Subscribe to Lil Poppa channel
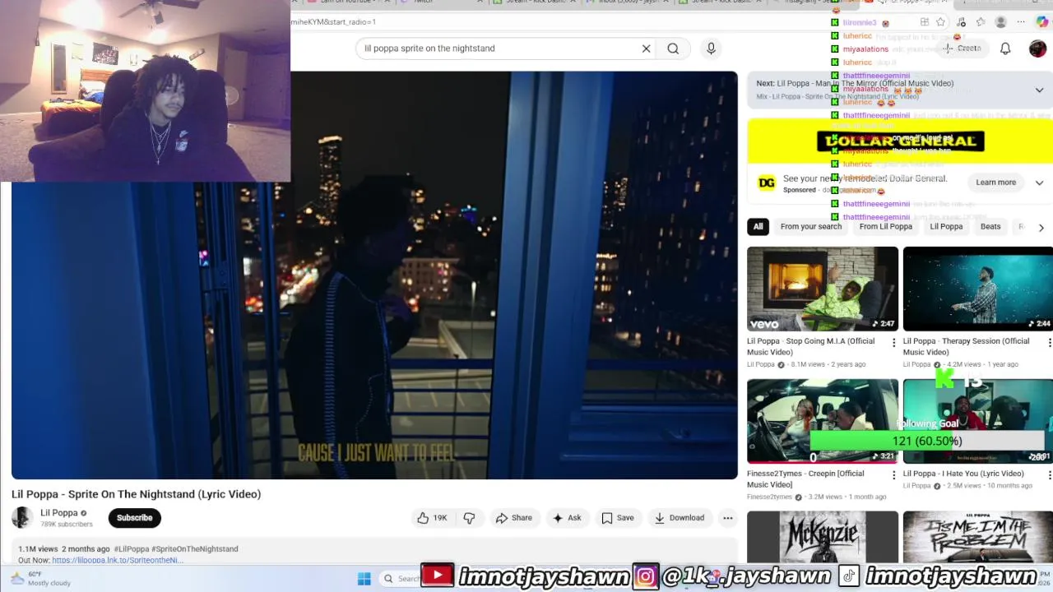The image size is (1053, 592). [x=134, y=518]
